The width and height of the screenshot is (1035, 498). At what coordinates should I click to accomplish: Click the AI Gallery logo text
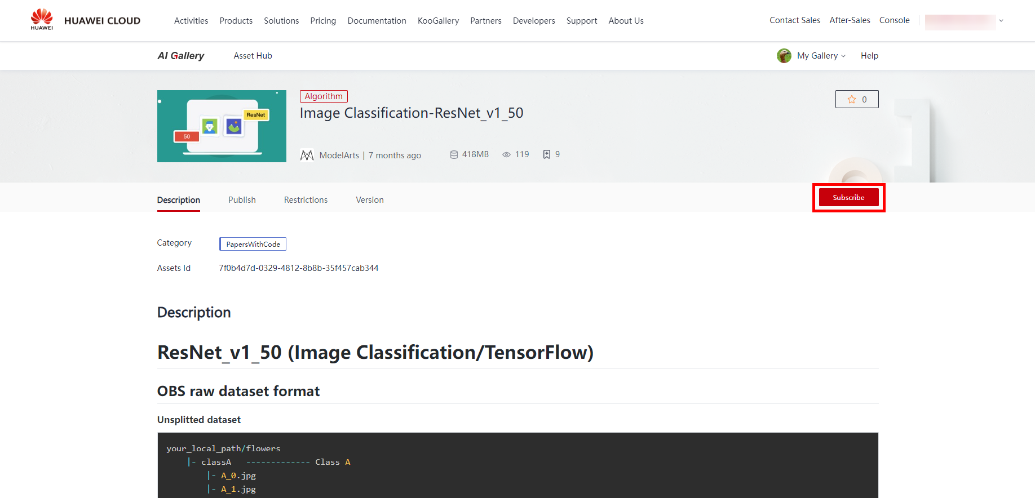(180, 56)
